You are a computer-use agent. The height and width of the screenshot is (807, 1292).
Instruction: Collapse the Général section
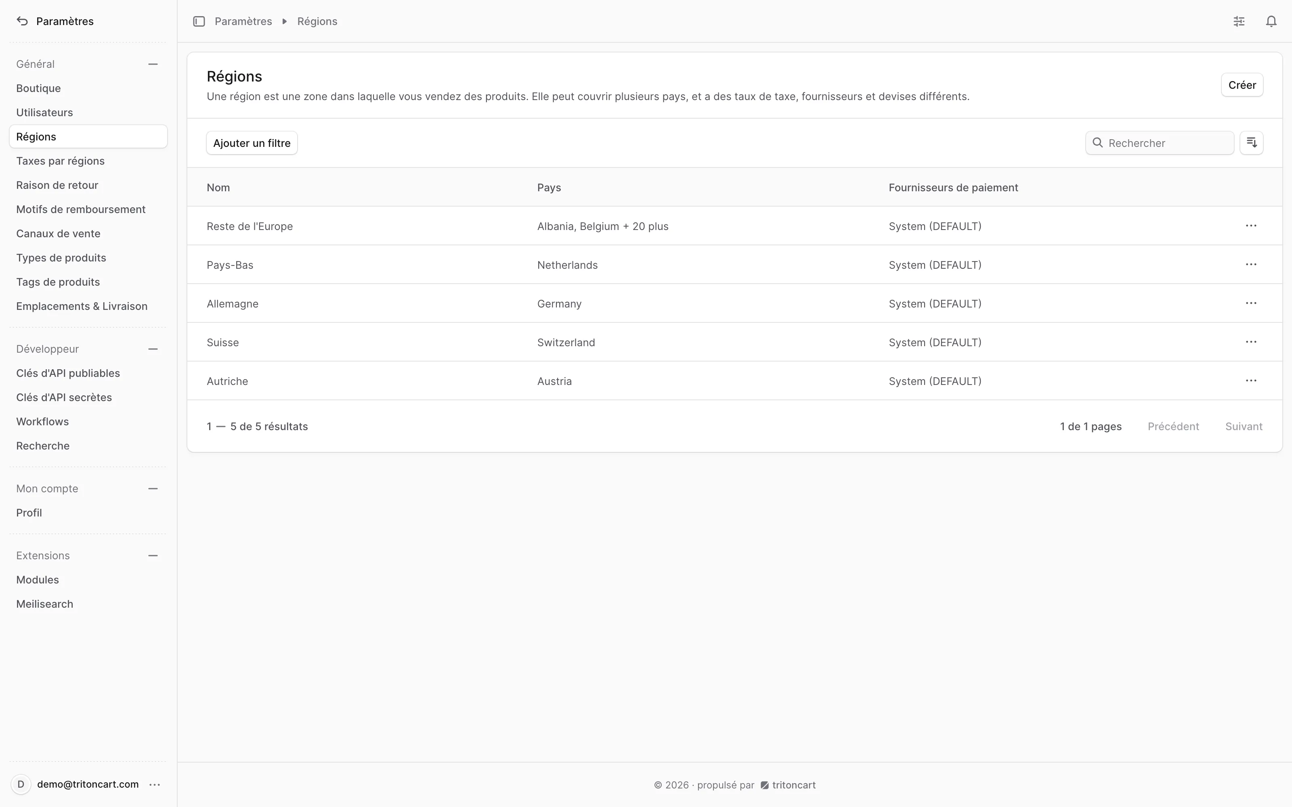[x=153, y=64]
